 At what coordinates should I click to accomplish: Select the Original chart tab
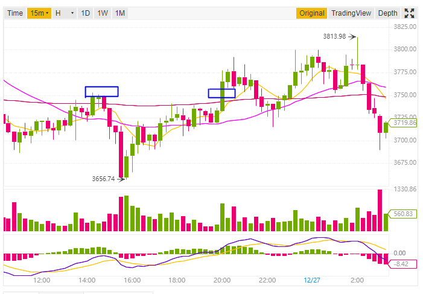[311, 13]
